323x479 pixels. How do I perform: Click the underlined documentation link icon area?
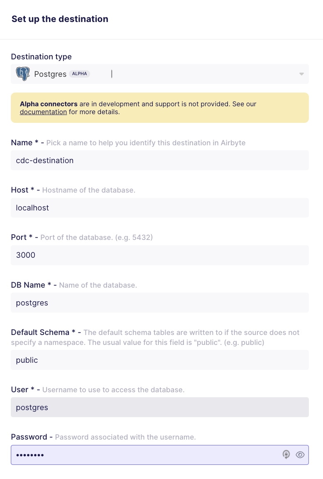tap(43, 112)
